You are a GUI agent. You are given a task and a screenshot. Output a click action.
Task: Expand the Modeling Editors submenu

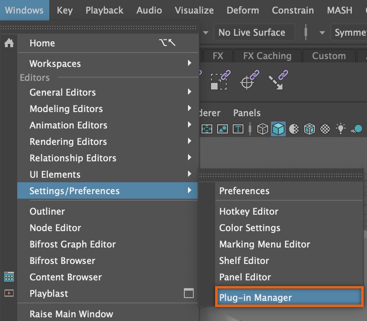point(189,108)
